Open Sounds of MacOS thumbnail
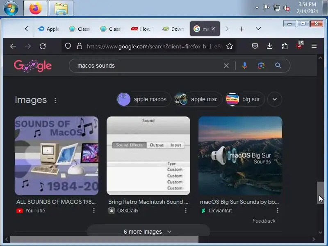The height and width of the screenshot is (246, 328). click(x=57, y=156)
